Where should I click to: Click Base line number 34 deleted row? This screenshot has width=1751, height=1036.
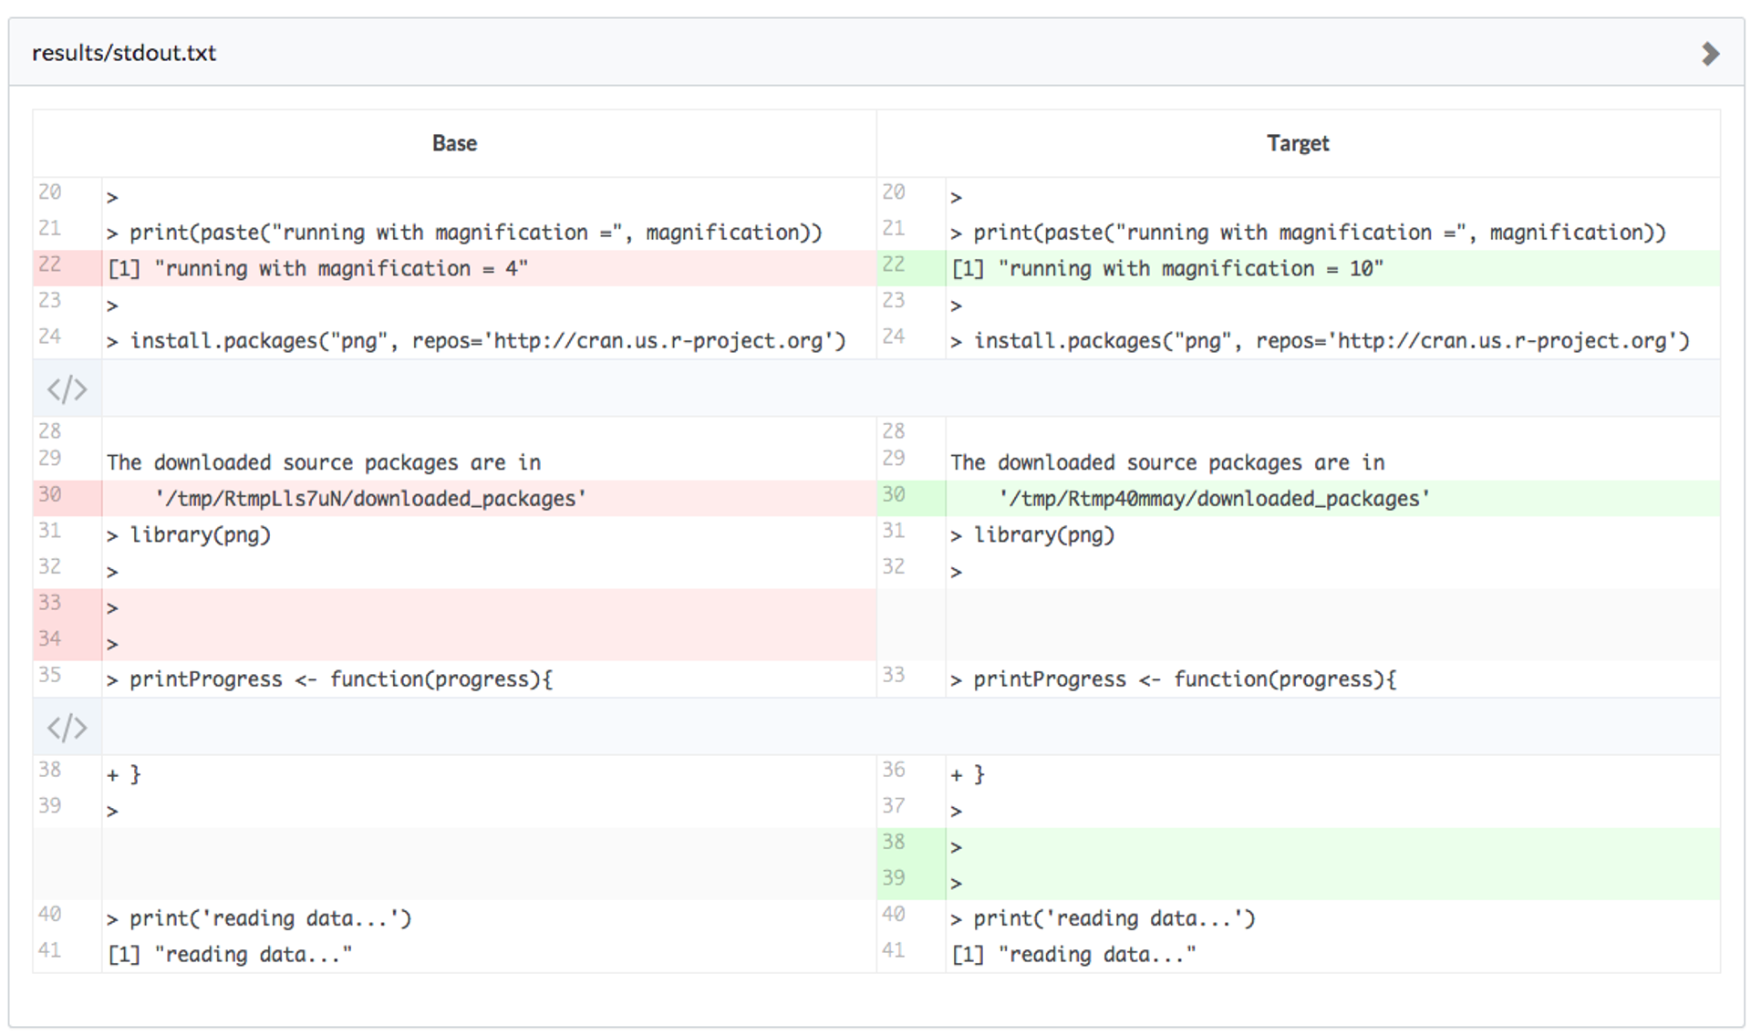pyautogui.click(x=50, y=639)
